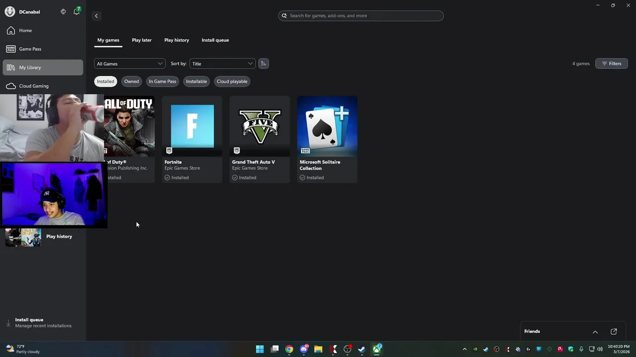This screenshot has width=636, height=357.
Task: Click Microsoft Solitaire Collection title text
Action: tap(320, 165)
